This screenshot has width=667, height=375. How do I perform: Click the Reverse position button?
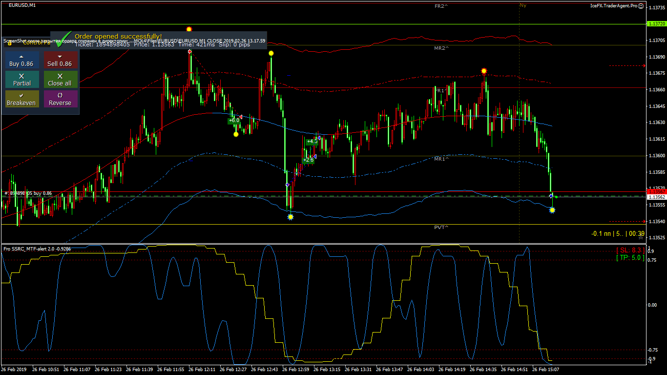click(x=61, y=99)
